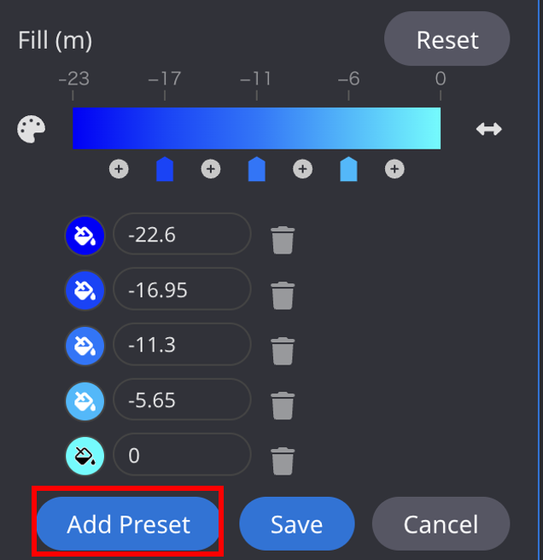
Task: Open the color palette icon
Action: [x=31, y=129]
